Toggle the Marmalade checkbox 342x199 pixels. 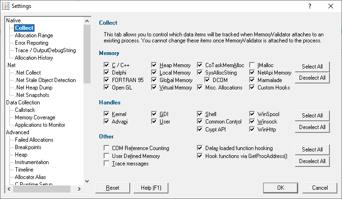pos(252,80)
